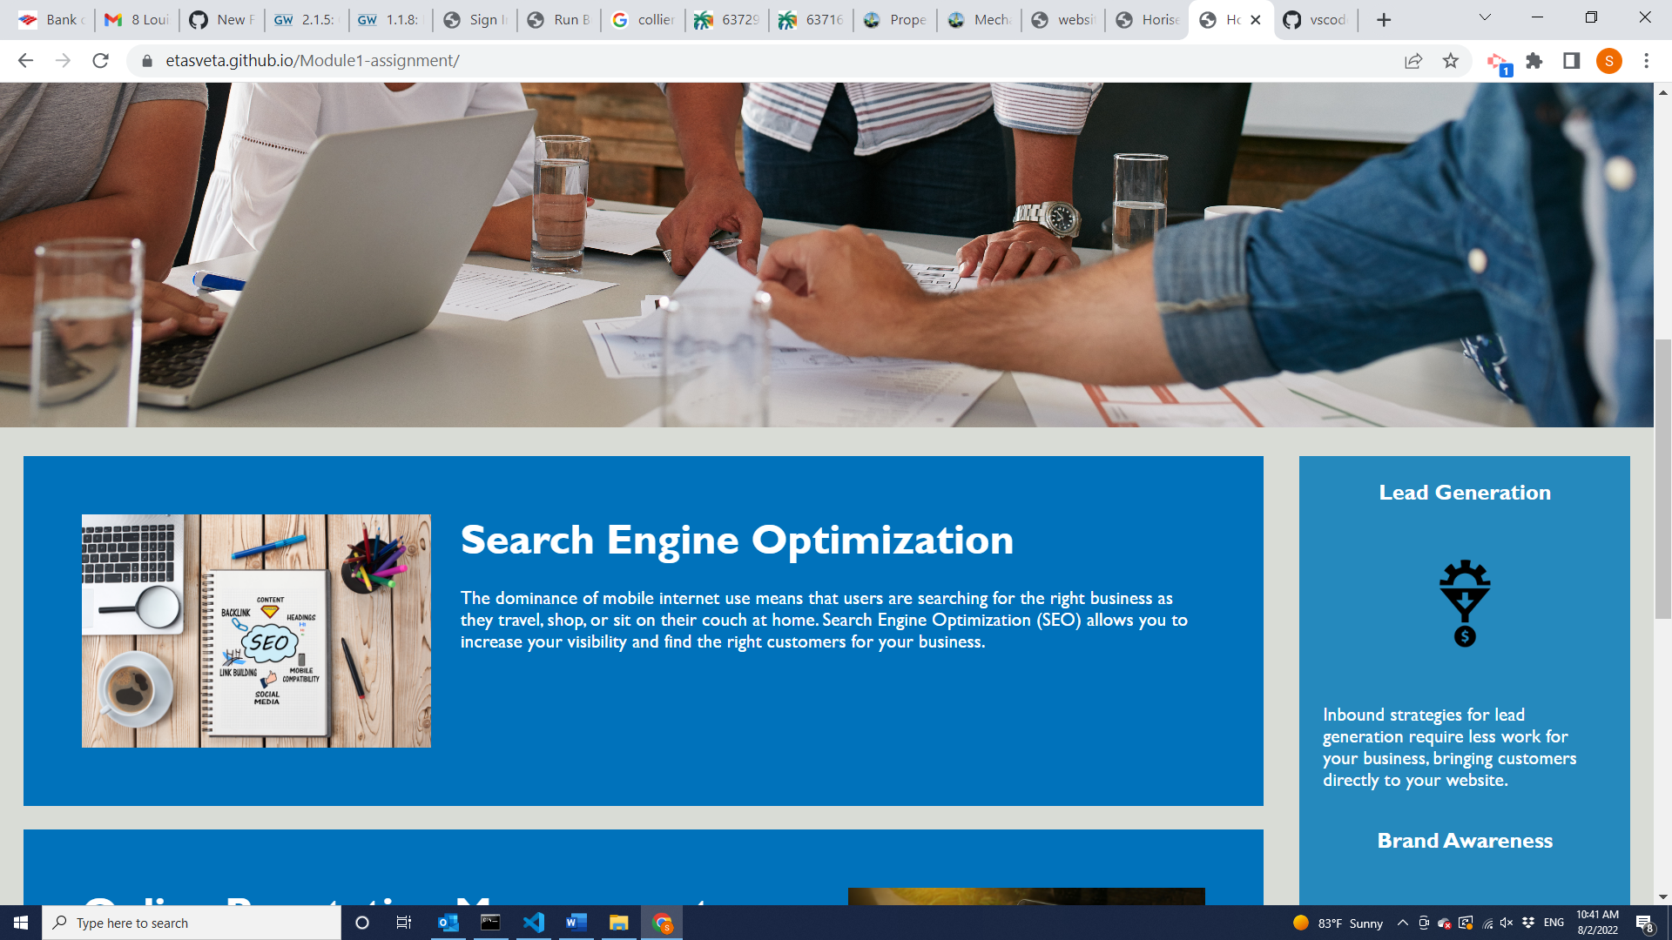Open the Chrome side panel icon

(1568, 61)
